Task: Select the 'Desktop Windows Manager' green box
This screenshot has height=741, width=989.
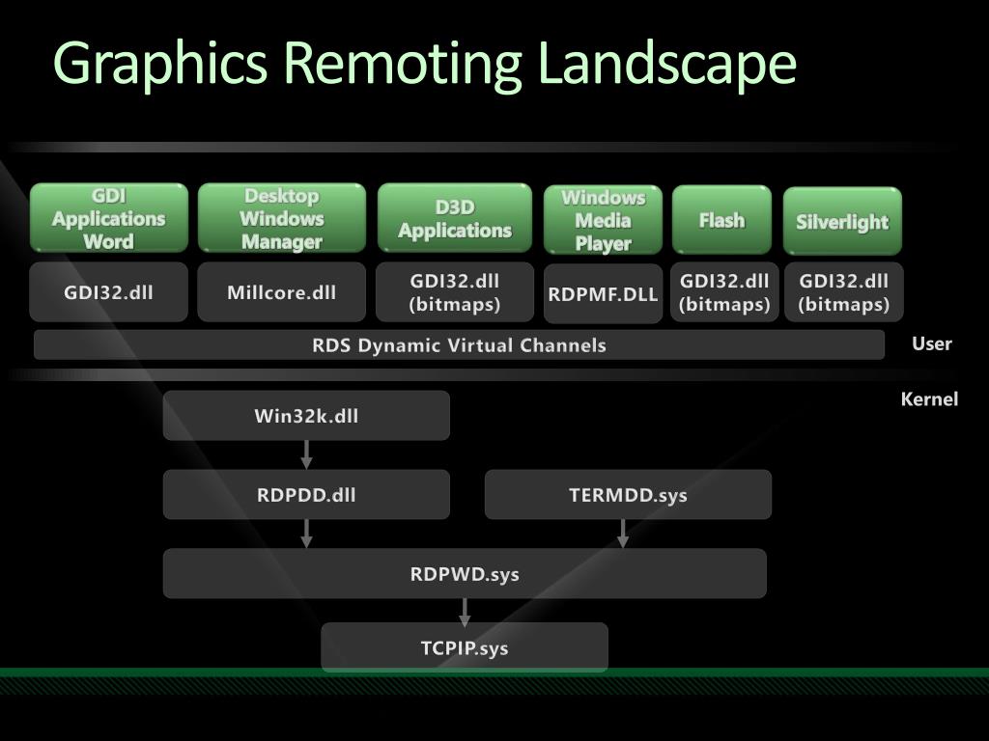Action: coord(282,218)
